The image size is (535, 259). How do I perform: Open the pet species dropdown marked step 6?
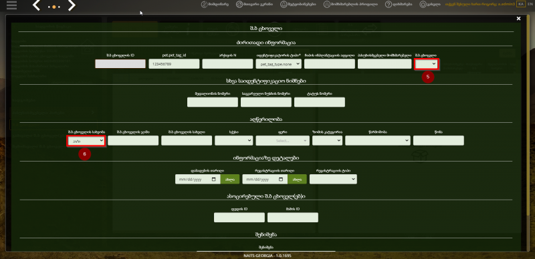pyautogui.click(x=86, y=140)
